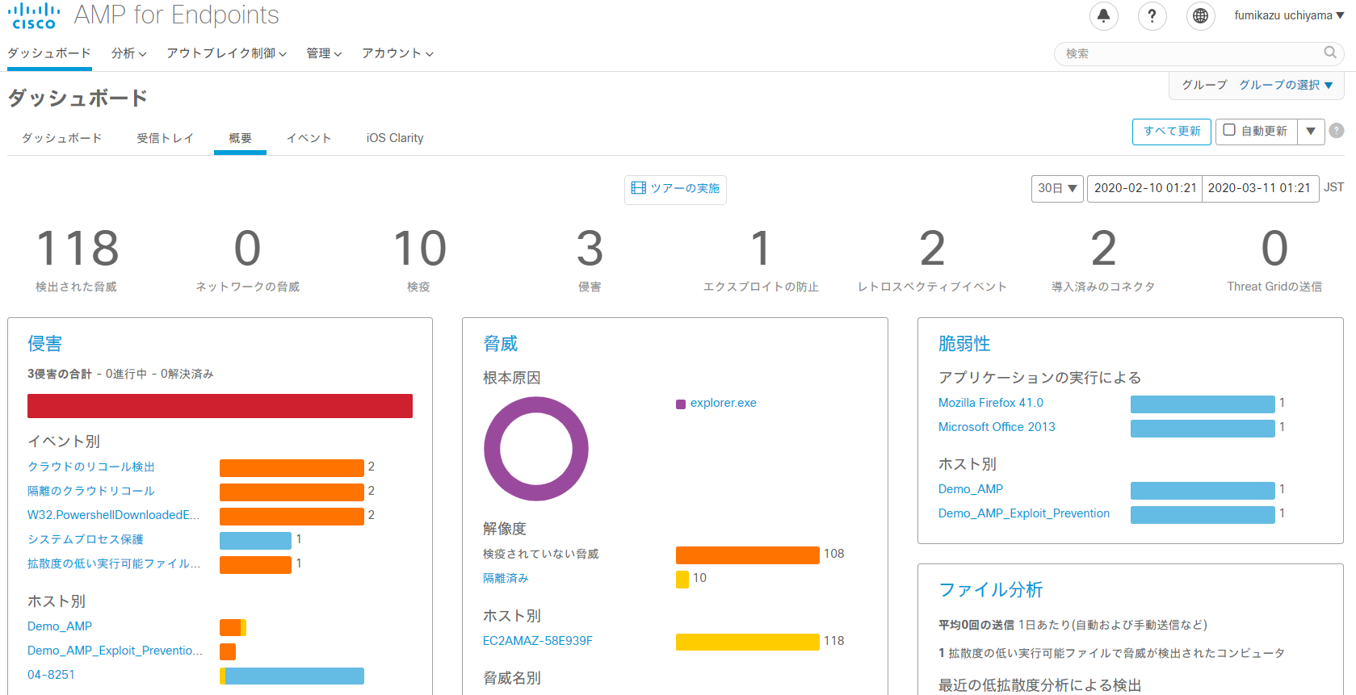Select the ダッシュボード top navigation item
This screenshot has height=695, width=1356.
pos(49,53)
